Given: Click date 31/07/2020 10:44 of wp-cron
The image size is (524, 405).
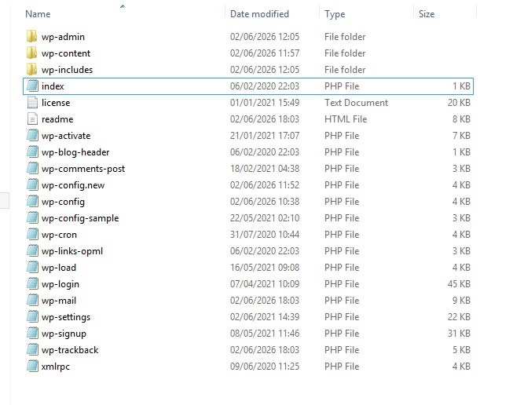Looking at the screenshot, I should coord(265,235).
